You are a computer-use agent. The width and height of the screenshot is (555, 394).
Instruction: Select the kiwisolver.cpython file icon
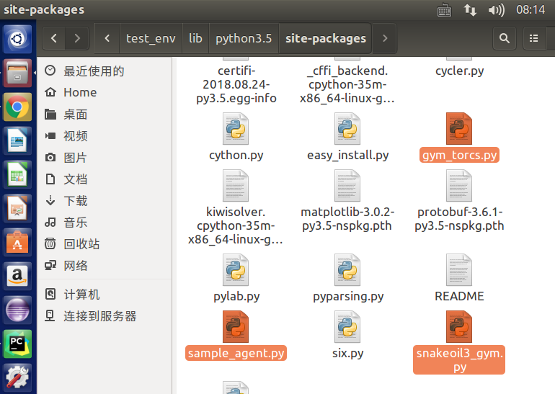pyautogui.click(x=236, y=186)
